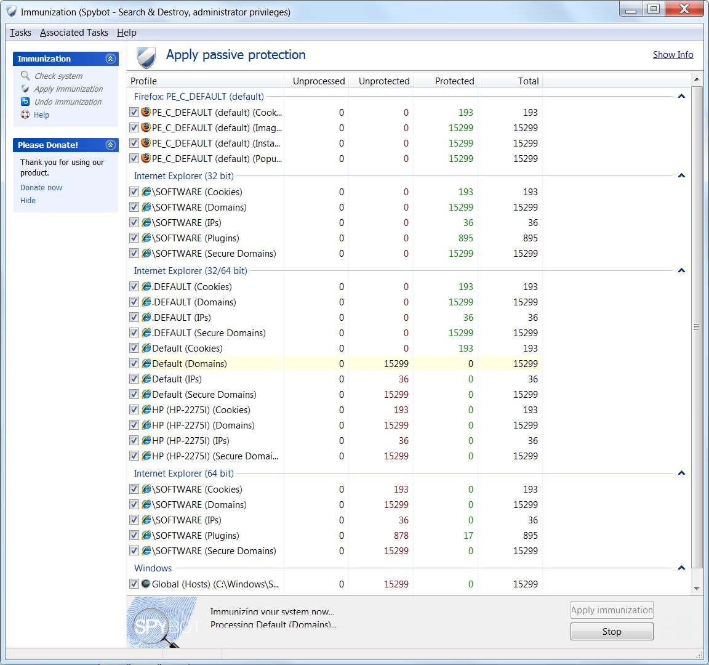Viewport: 709px width, 665px height.
Task: Sort by the Unprotected column header
Action: [x=381, y=81]
